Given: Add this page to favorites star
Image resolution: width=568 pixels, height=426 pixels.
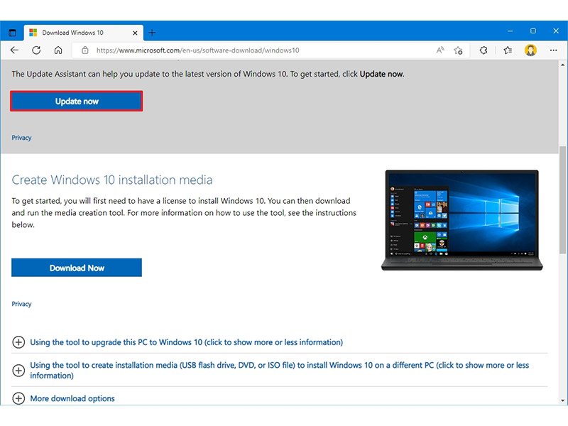Looking at the screenshot, I should 458,50.
